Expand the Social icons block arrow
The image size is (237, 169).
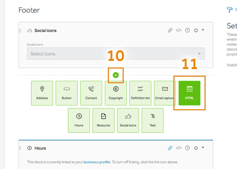pyautogui.click(x=203, y=30)
